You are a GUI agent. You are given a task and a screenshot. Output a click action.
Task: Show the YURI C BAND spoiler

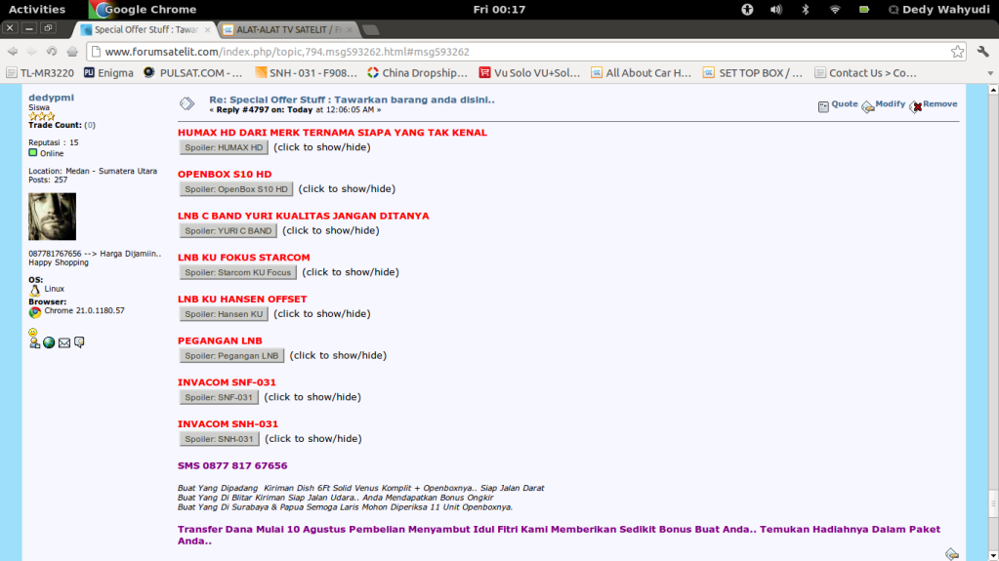click(229, 230)
